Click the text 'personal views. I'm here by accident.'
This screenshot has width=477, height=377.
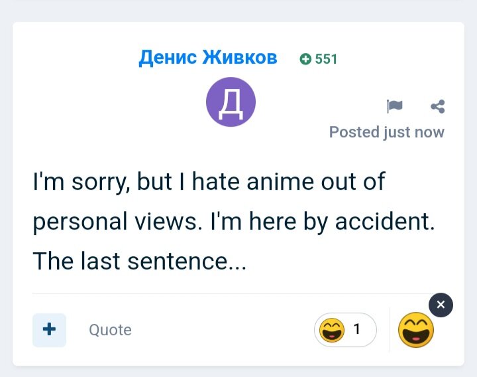234,222
